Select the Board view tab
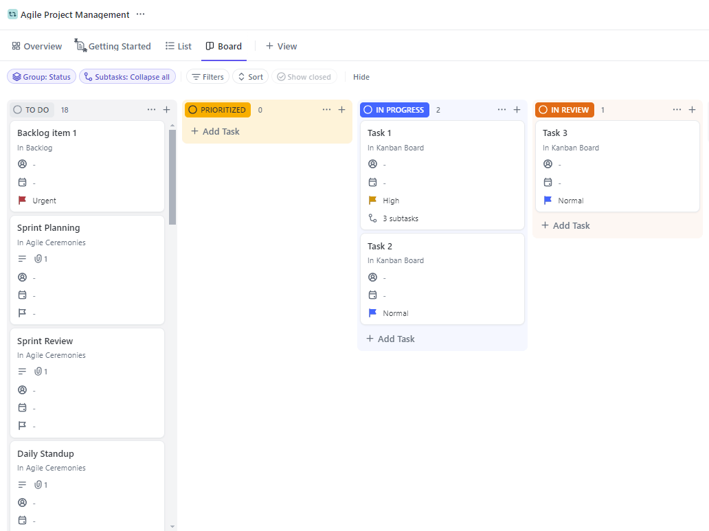This screenshot has height=531, width=709. [x=224, y=46]
